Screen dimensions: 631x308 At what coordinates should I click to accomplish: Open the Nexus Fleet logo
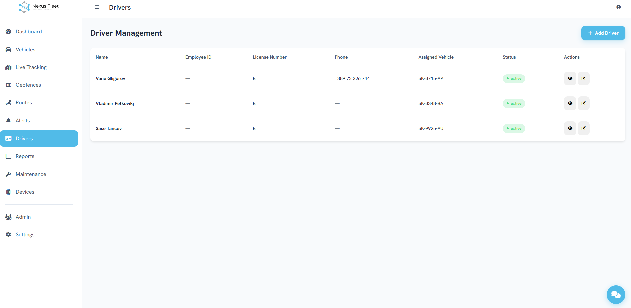[x=39, y=7]
